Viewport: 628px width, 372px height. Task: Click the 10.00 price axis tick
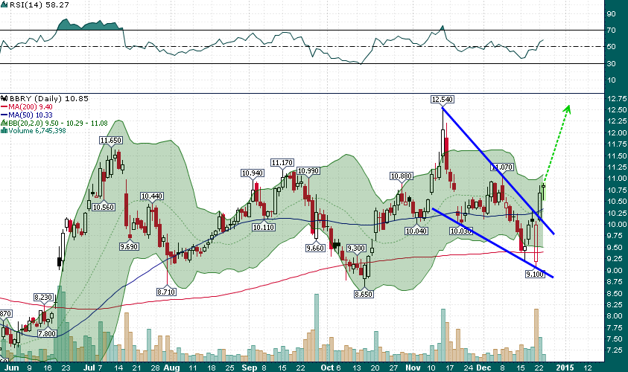(x=617, y=225)
